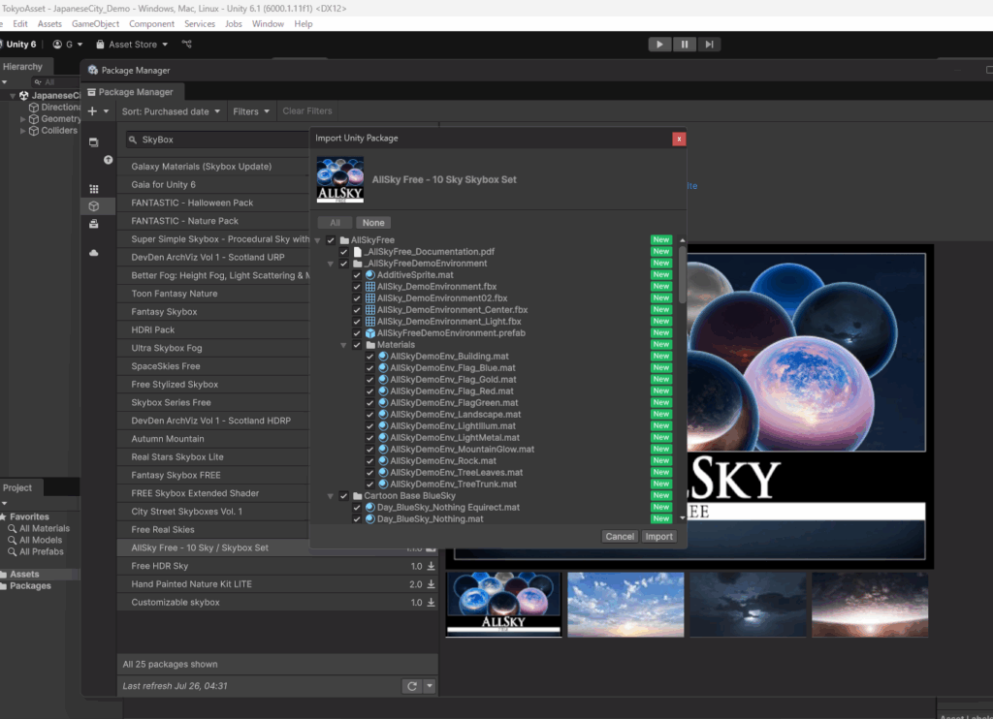993x719 pixels.
Task: Uncheck _AllSkyFreeDemoEnvironment folder checkbox
Action: 344,264
